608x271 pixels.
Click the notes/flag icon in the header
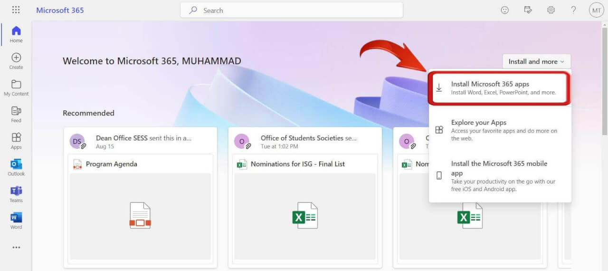[x=528, y=10]
